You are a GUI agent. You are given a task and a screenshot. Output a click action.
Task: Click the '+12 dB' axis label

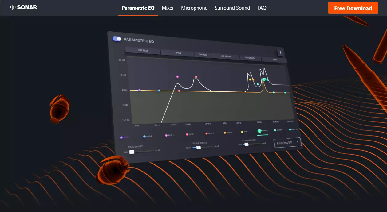click(x=121, y=60)
